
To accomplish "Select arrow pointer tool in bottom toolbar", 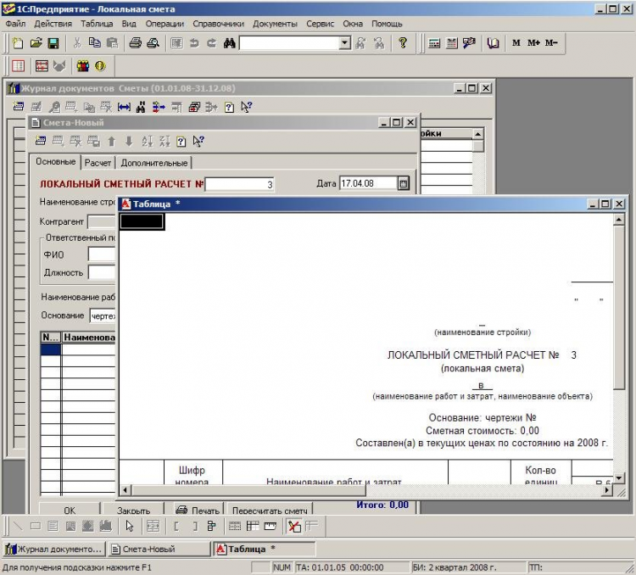I will tap(130, 527).
